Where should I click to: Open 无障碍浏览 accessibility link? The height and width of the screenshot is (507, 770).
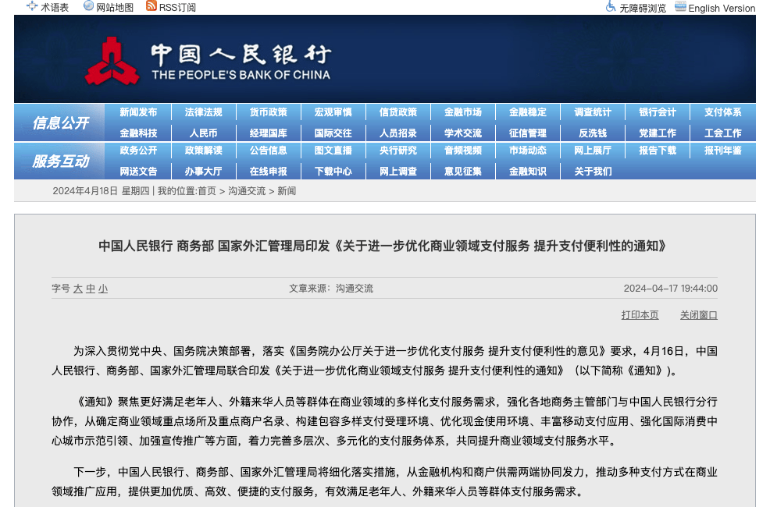[643, 9]
